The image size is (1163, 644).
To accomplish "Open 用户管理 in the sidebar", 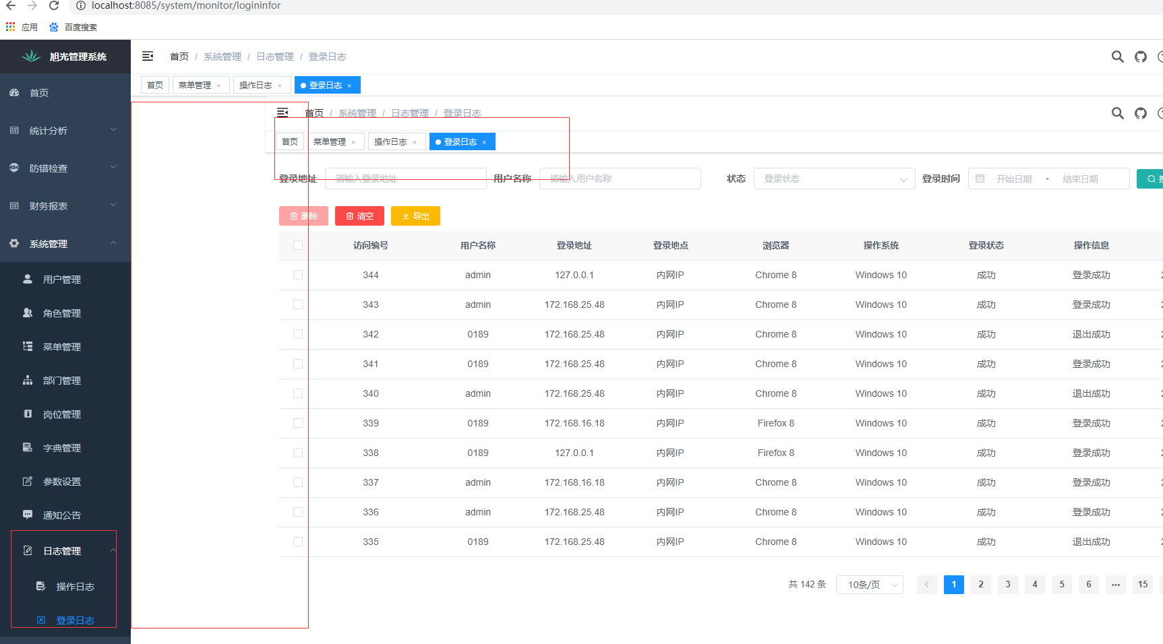I will pos(65,279).
